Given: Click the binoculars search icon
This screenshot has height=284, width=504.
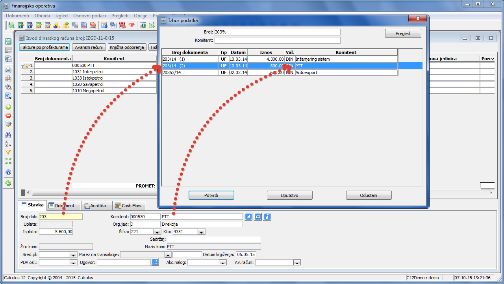Looking at the screenshot, I should (x=8, y=135).
